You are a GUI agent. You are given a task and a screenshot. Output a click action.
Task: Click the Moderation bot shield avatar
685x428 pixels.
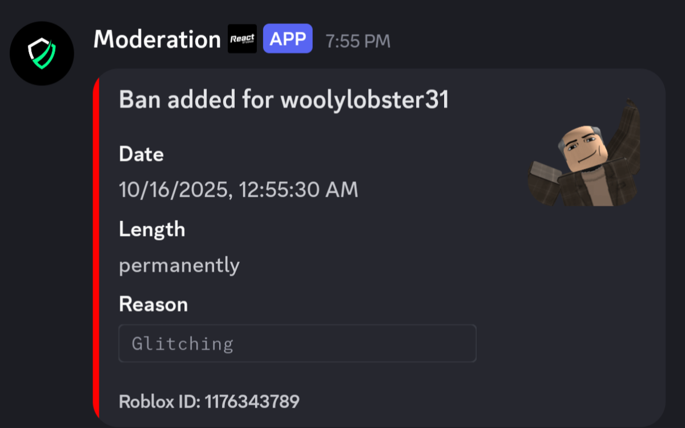(x=42, y=54)
